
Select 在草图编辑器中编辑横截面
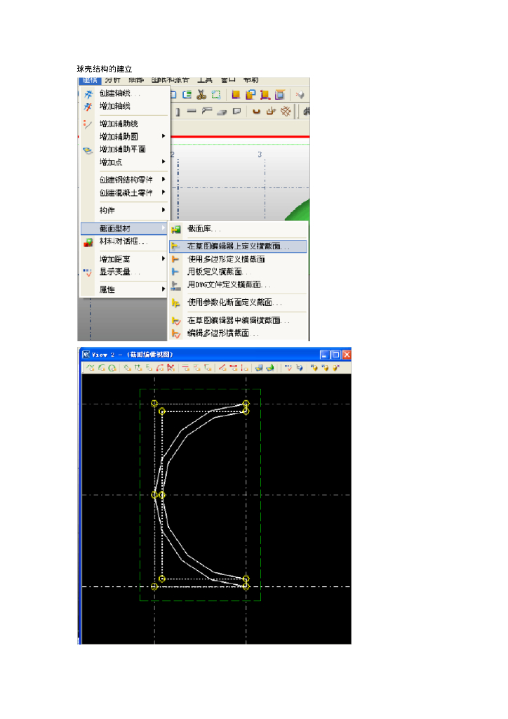pos(238,320)
